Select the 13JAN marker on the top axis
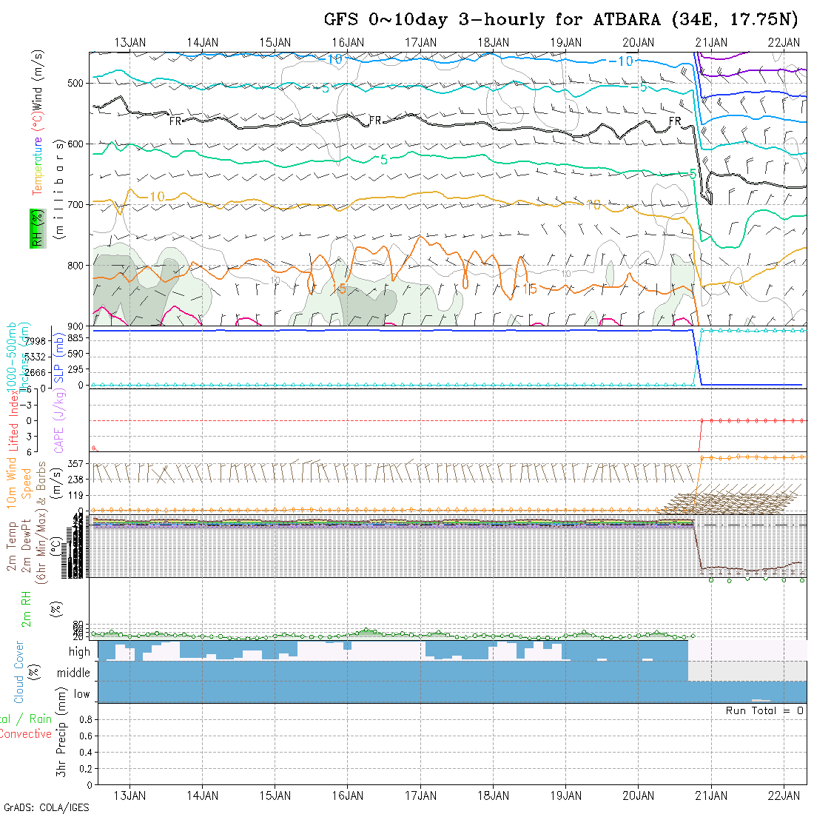Image resolution: width=814 pixels, height=814 pixels. 130,43
